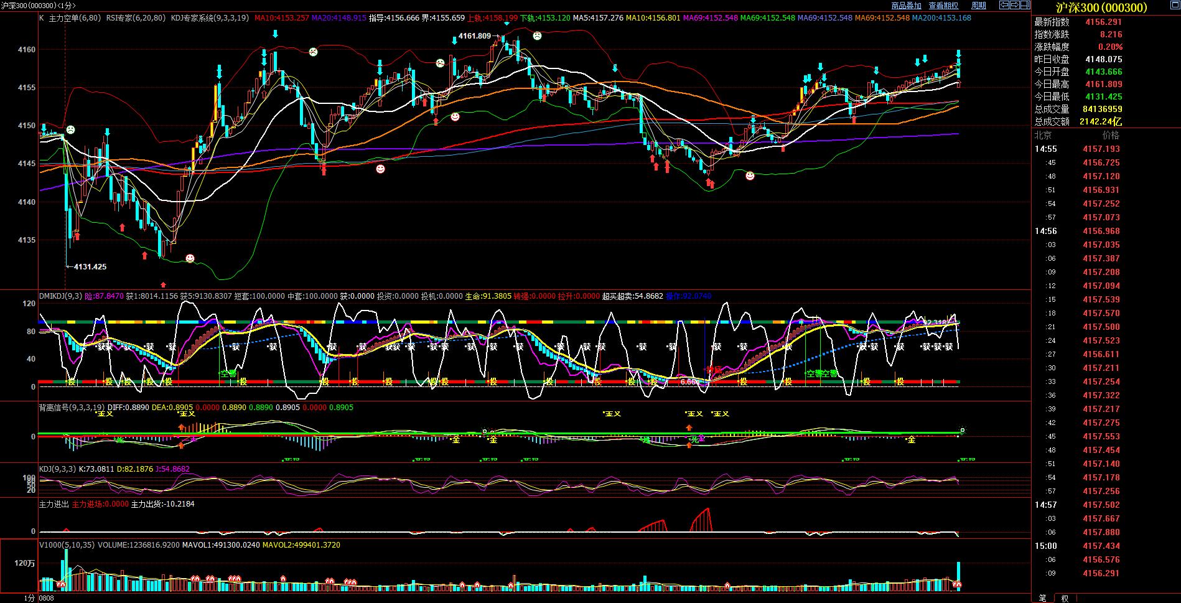The width and height of the screenshot is (1181, 603).
Task: Select the rightmost house marker in the volume panel
Action: pyautogui.click(x=958, y=584)
